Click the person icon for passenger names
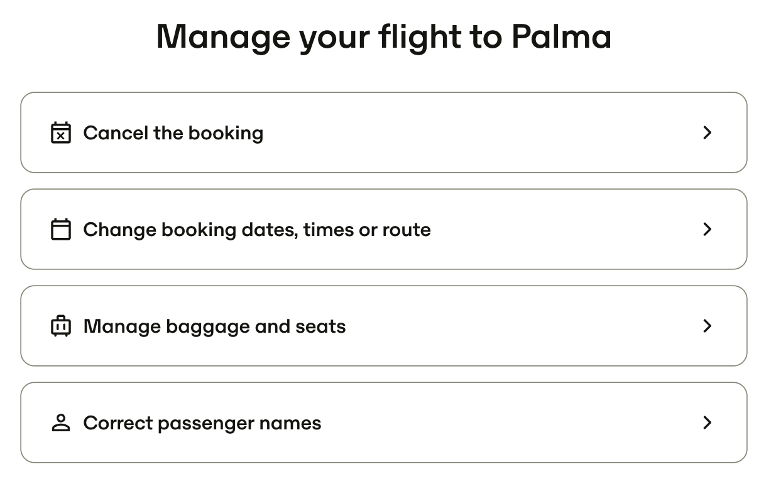The height and width of the screenshot is (484, 771). 61,422
